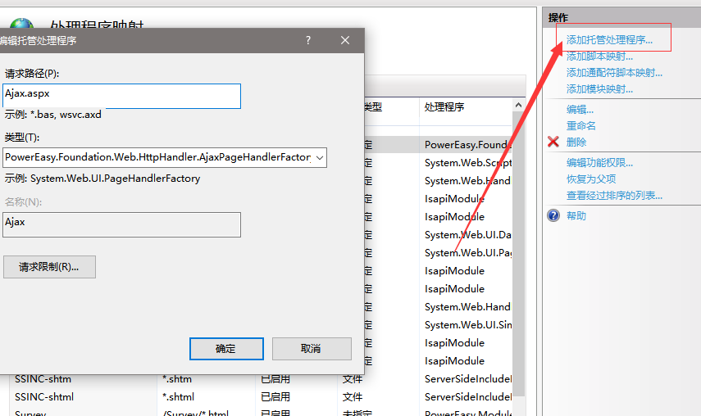The height and width of the screenshot is (416, 701).
Task: Open the 请求限制 request restrictions button
Action: 49,267
